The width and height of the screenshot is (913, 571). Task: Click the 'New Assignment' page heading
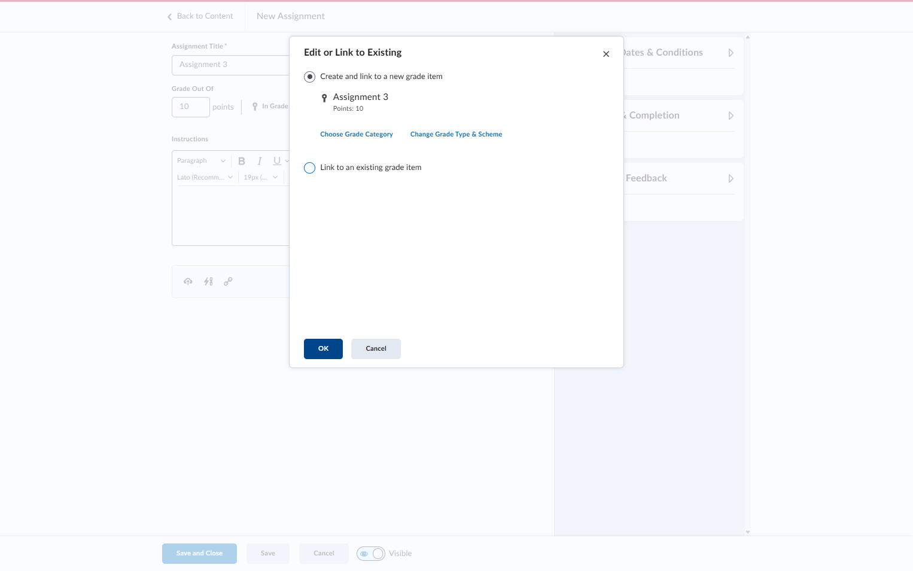point(291,16)
